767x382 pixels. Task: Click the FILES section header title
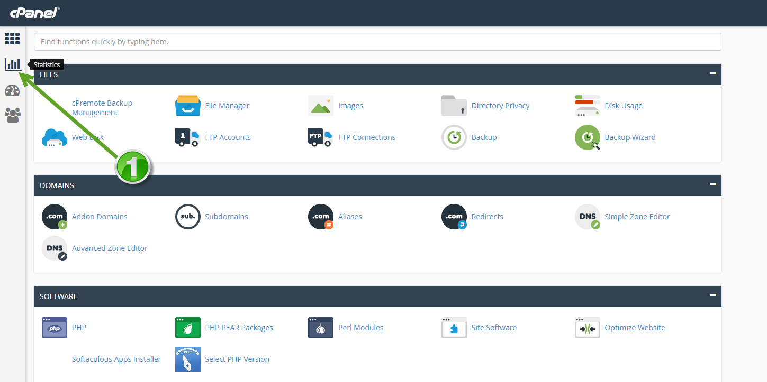[x=49, y=74]
